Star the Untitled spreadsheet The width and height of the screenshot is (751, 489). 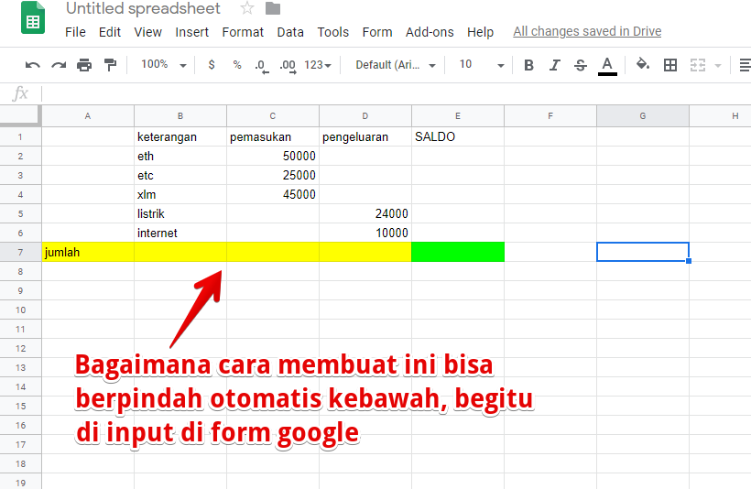point(247,8)
